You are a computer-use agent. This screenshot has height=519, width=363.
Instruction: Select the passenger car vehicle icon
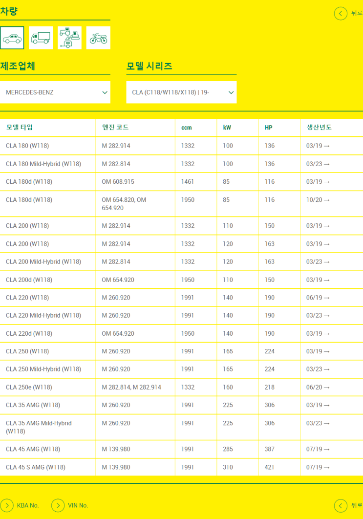click(x=12, y=38)
